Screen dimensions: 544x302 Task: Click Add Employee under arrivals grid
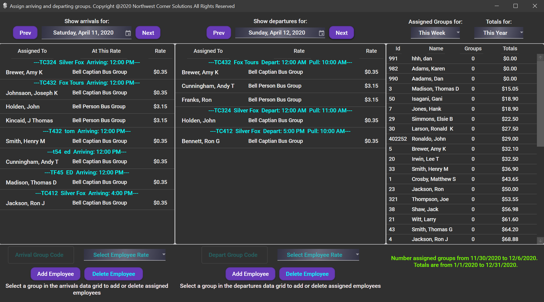(x=55, y=274)
